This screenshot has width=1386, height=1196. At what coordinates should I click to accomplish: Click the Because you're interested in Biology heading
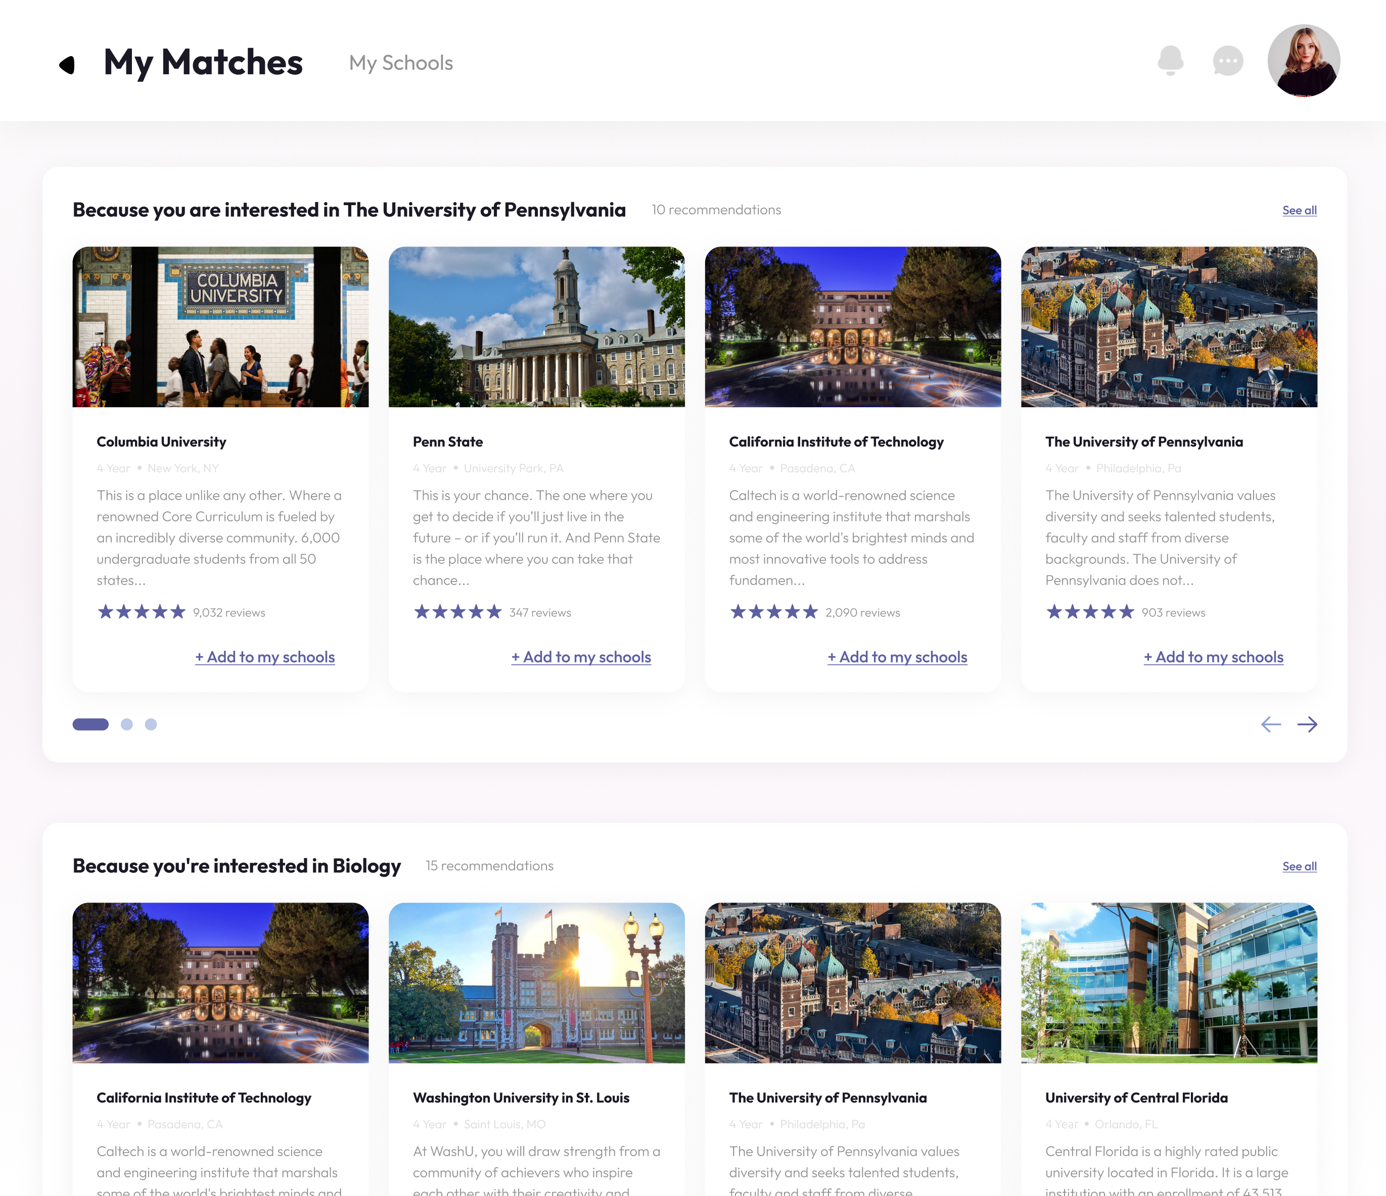click(x=237, y=866)
